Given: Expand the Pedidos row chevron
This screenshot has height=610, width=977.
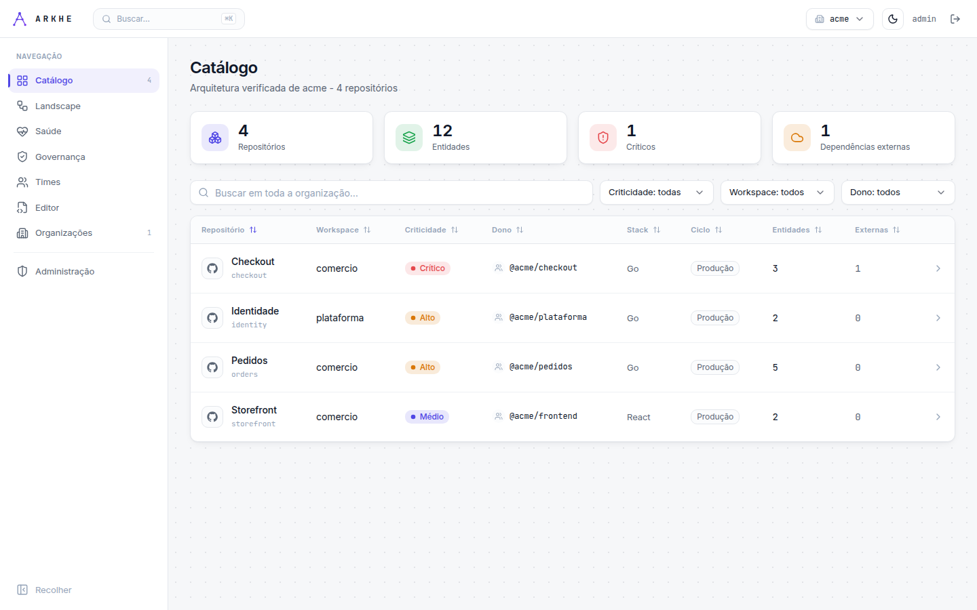Looking at the screenshot, I should tap(938, 367).
